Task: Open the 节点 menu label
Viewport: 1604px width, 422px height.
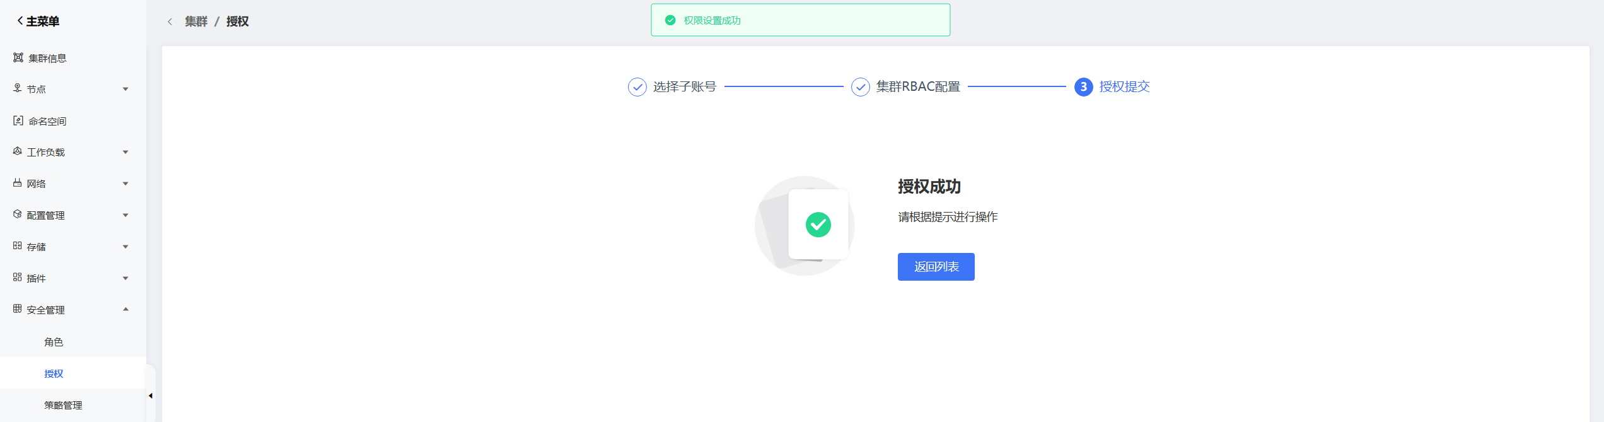Action: (37, 90)
